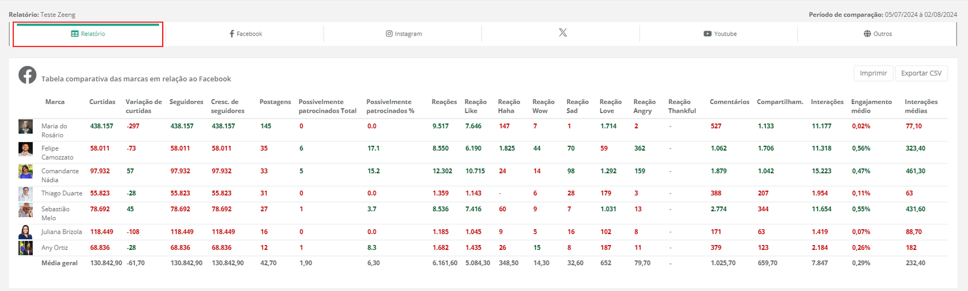The width and height of the screenshot is (968, 291).
Task: Select the Youtube tab
Action: tap(720, 34)
